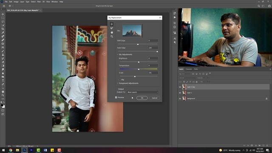Click the Brightness value field

click(x=153, y=58)
